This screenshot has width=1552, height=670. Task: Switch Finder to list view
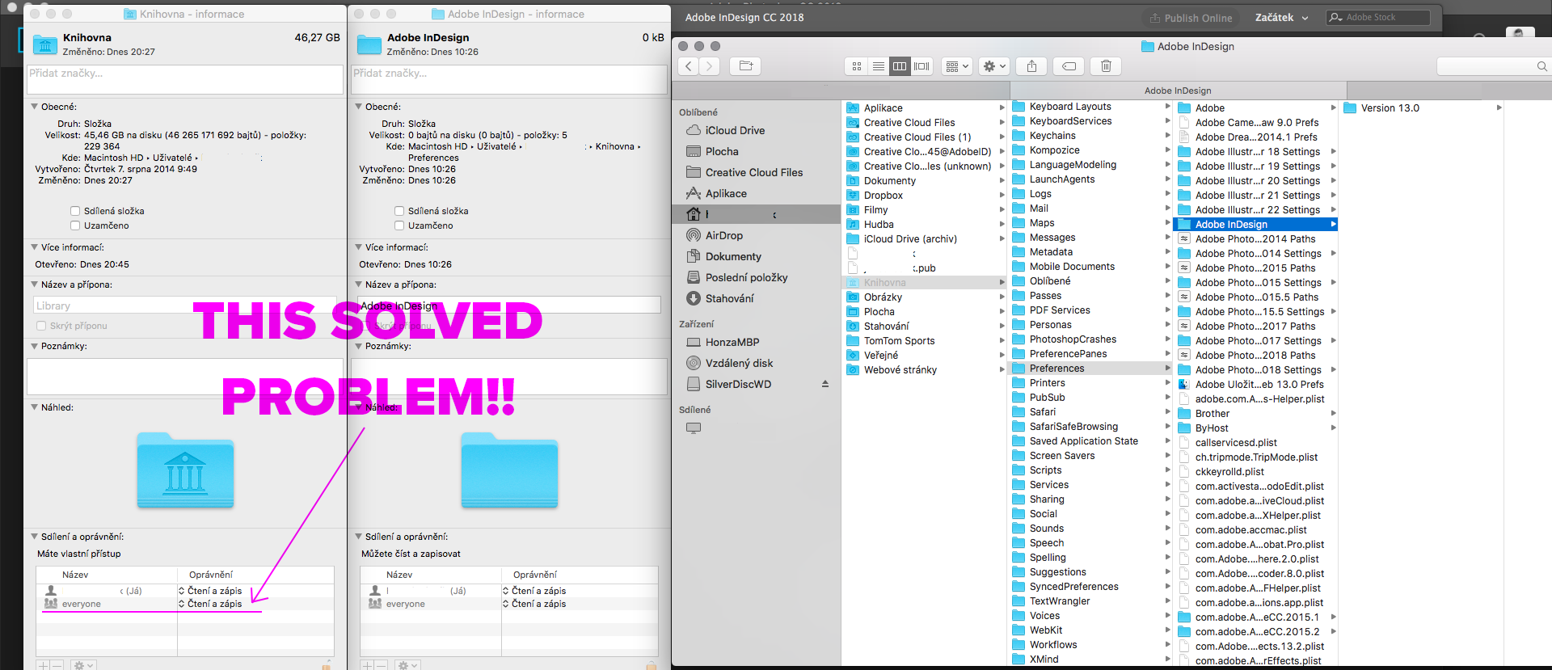click(878, 66)
